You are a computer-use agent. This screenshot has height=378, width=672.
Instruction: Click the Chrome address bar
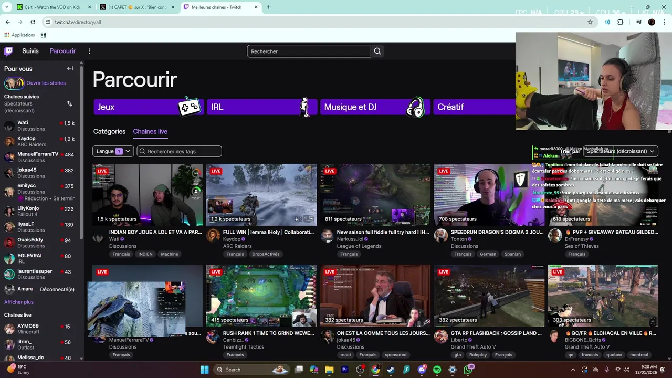(315, 22)
